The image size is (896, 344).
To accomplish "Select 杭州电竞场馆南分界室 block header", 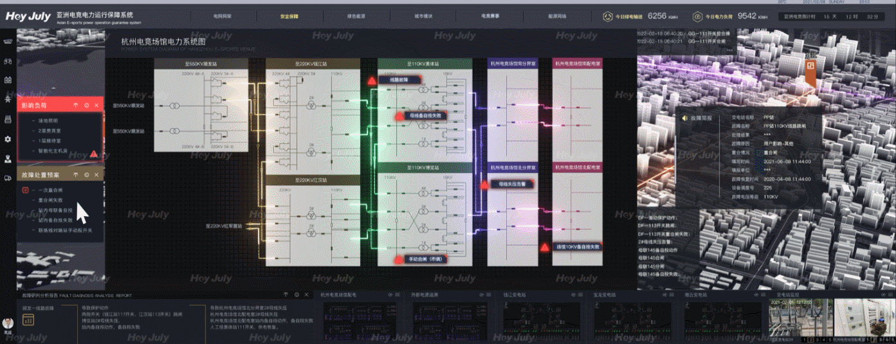I will click(513, 64).
